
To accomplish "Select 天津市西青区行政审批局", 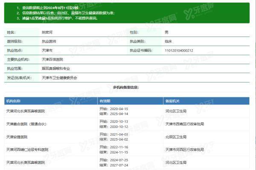I will tap(185, 124).
